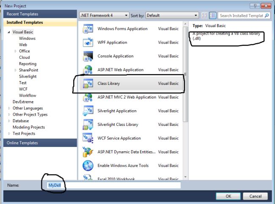Open the Online Templates section
This screenshot has width=275, height=204.
pos(40,143)
